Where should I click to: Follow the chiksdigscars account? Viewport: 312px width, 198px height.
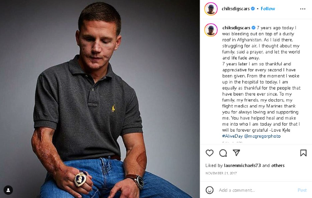268,9
